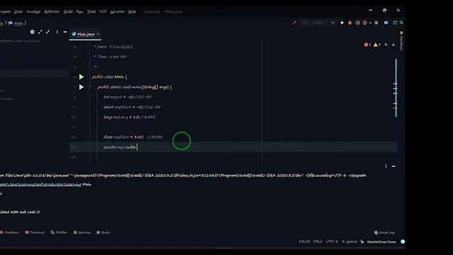This screenshot has height=255, width=453.
Task: Change line separator CRLF in status bar
Action: [318, 242]
